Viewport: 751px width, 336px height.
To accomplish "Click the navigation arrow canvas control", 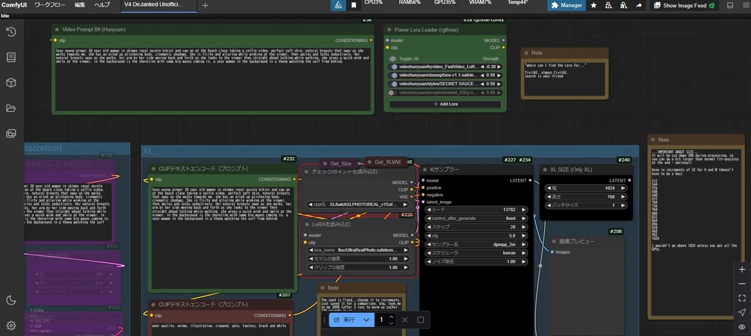I will (x=742, y=312).
